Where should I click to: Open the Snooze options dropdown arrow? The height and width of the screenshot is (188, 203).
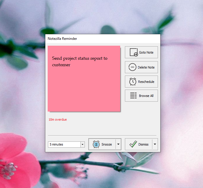click(x=118, y=144)
